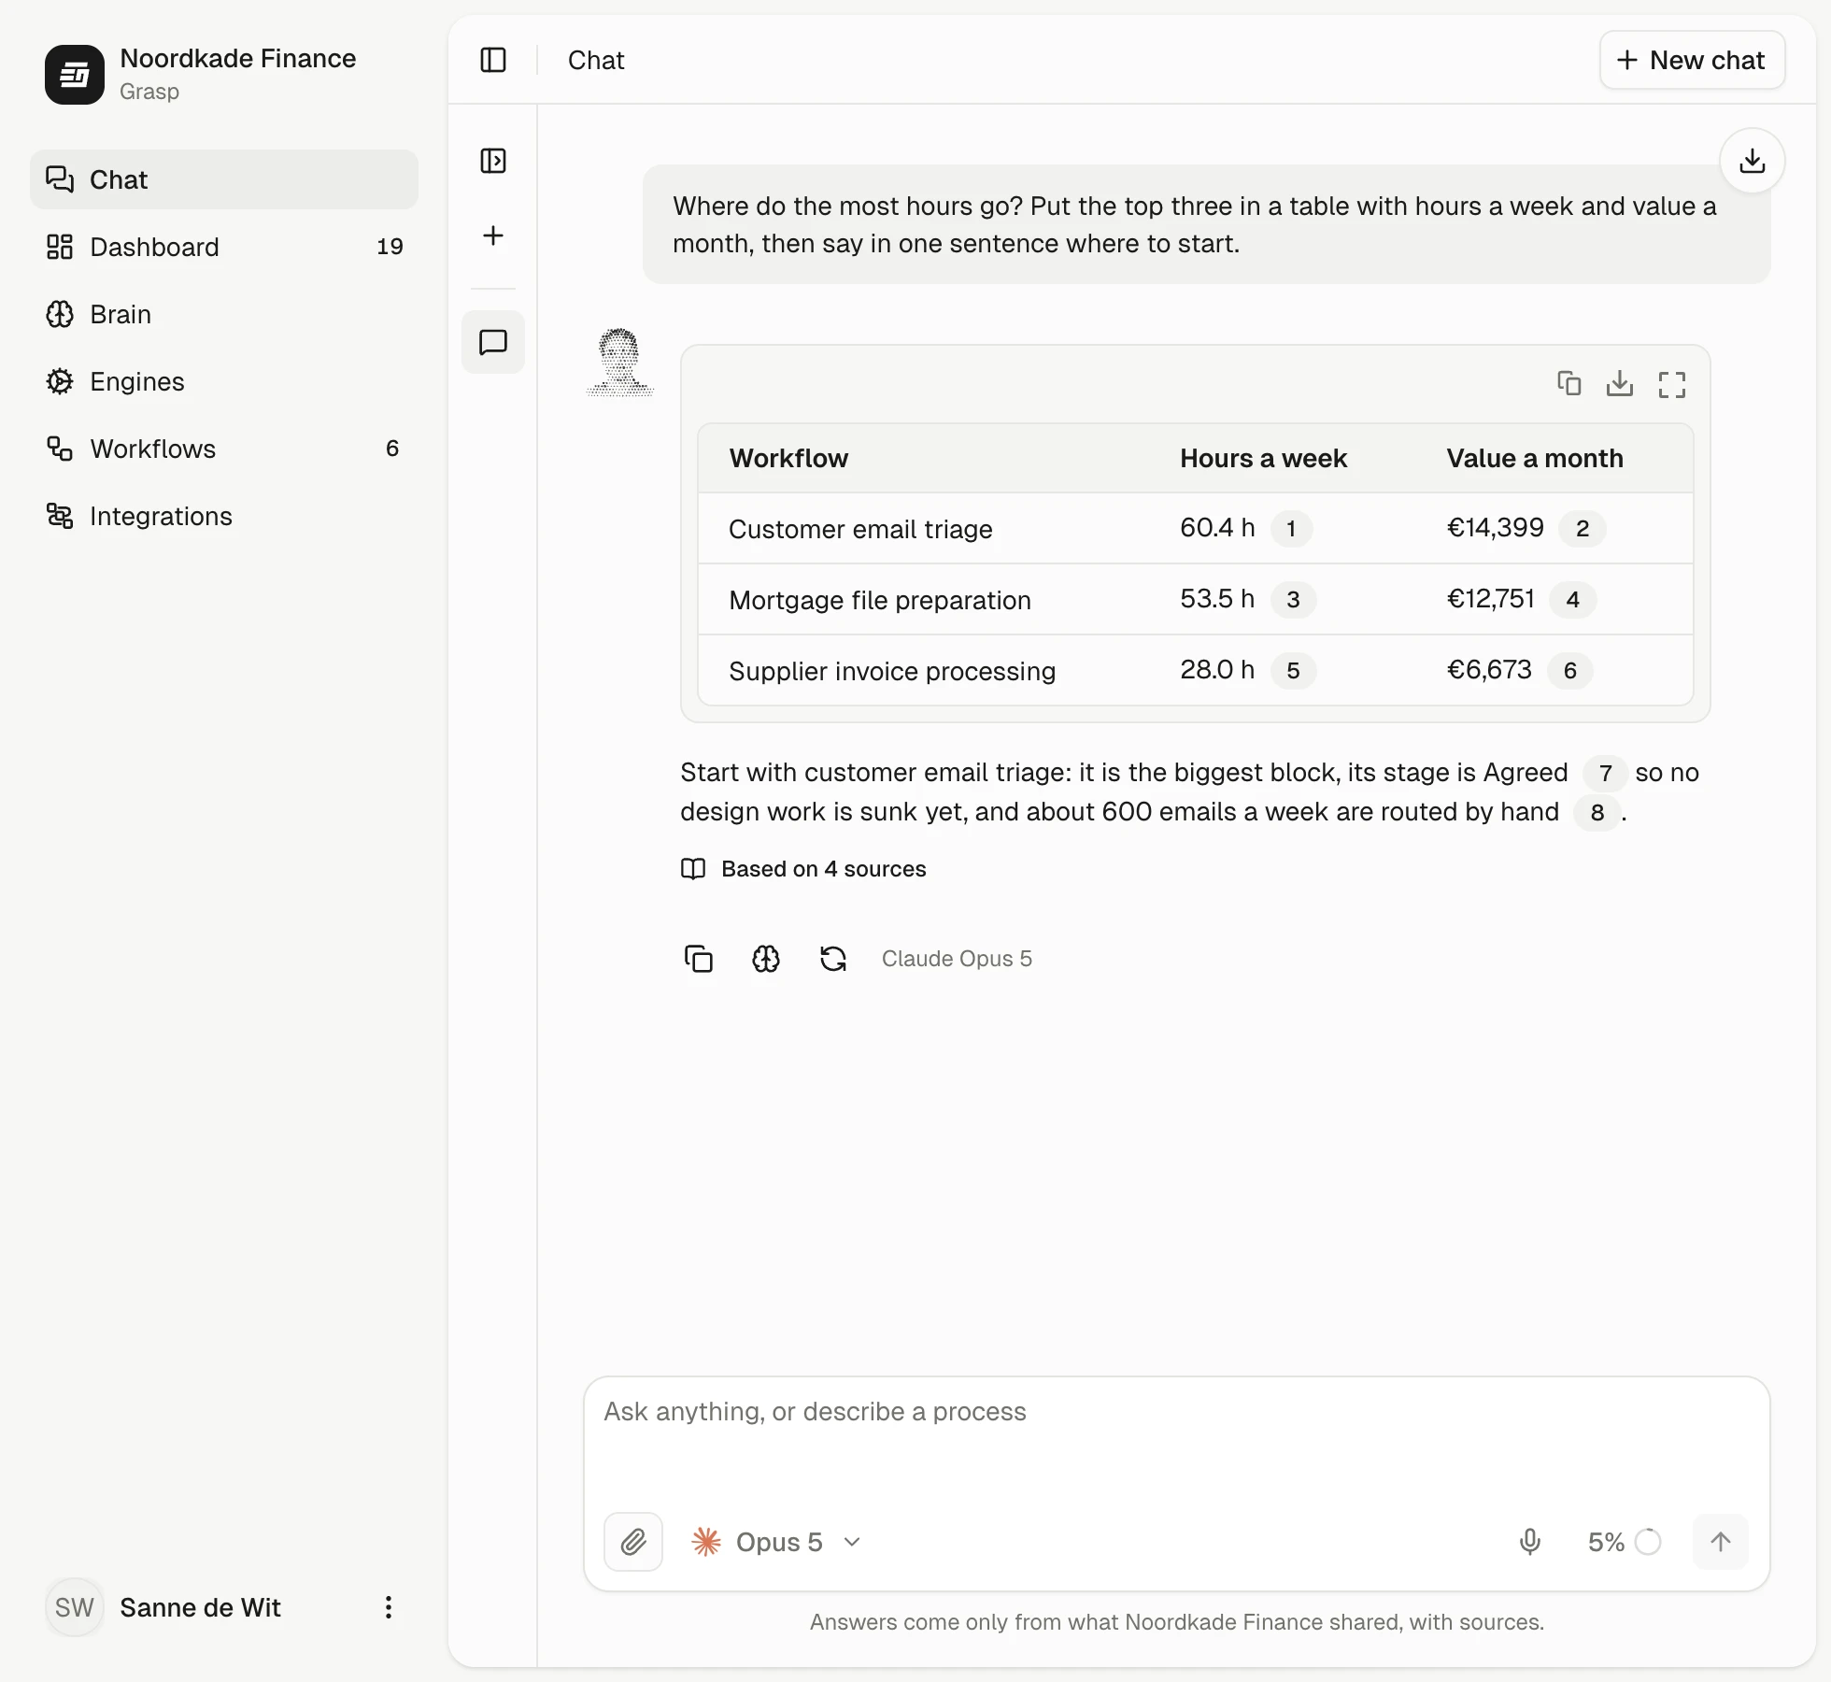Open the assistant avatar
1831x1682 pixels.
coord(620,363)
